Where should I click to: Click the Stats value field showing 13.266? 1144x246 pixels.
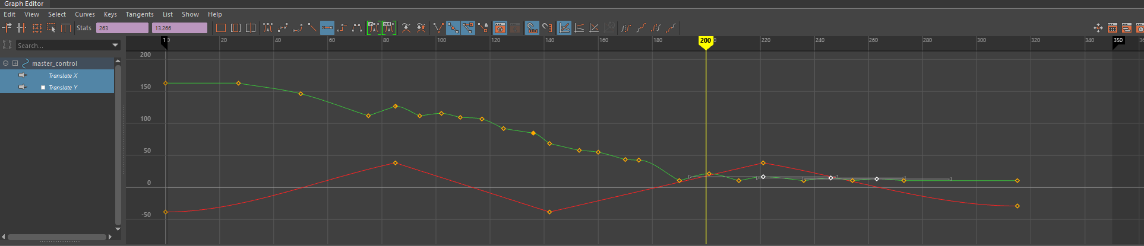click(x=179, y=28)
